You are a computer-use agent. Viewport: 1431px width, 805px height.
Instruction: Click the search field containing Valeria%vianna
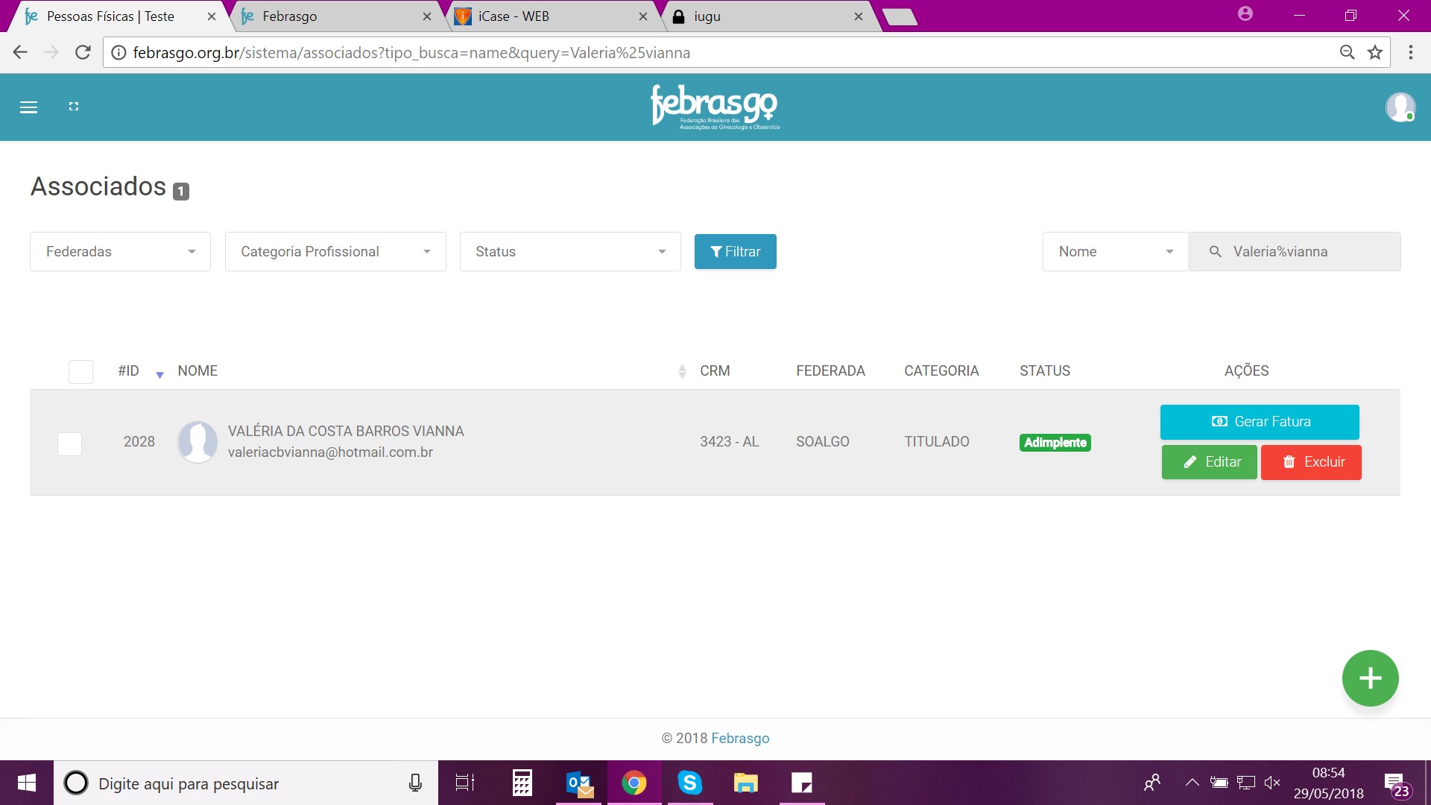click(1304, 252)
